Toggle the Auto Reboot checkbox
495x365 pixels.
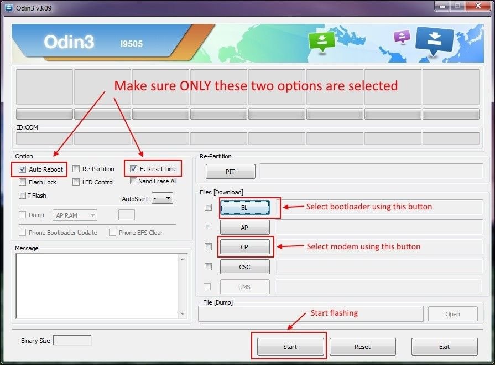coord(22,169)
